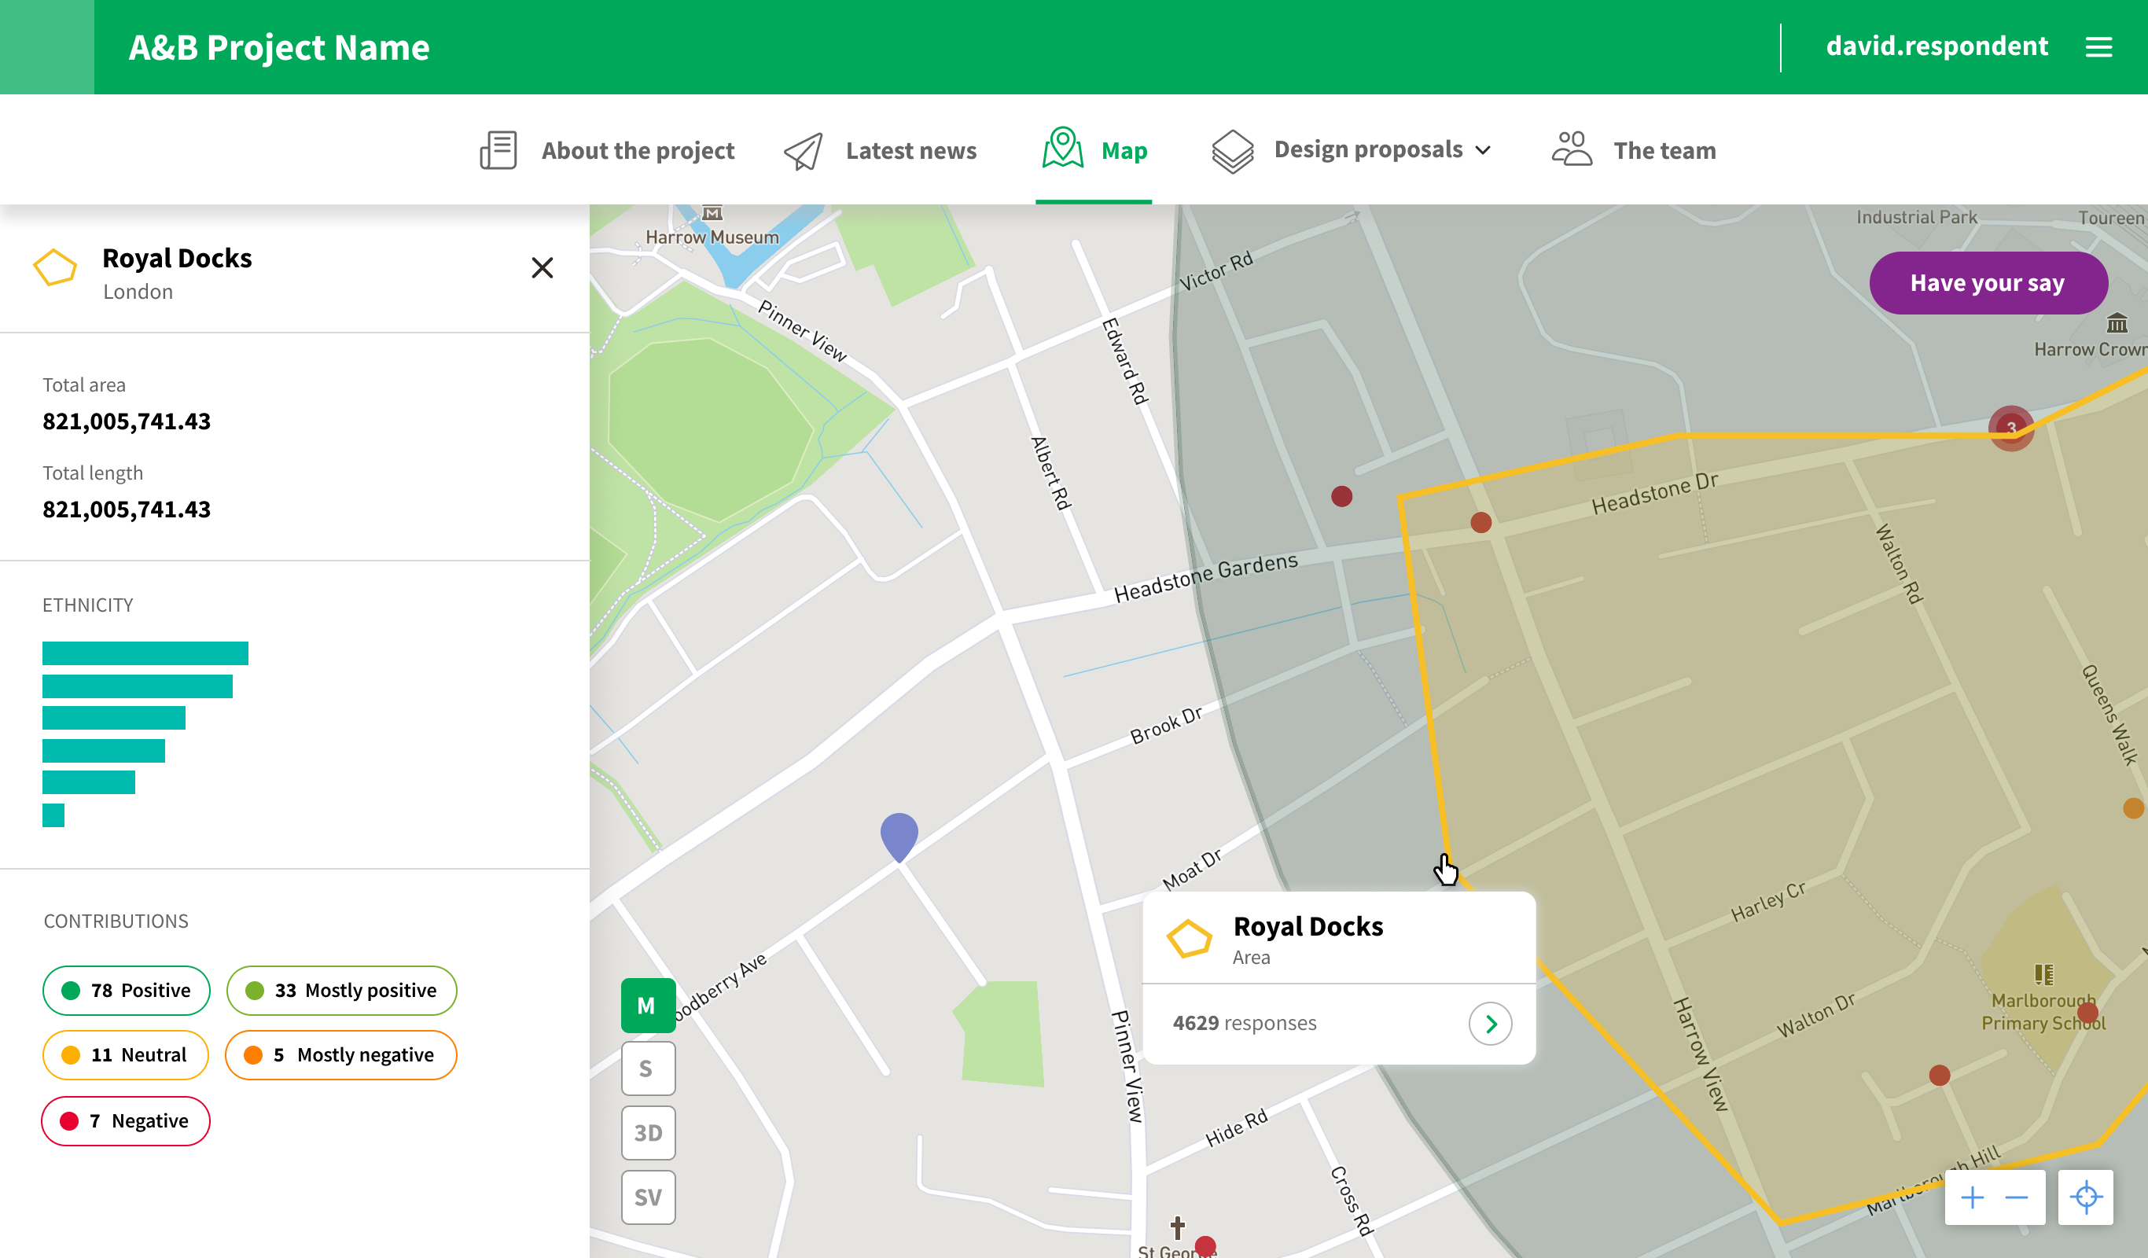
Task: Open Royal Docks responses via the chevron arrow
Action: pyautogui.click(x=1489, y=1023)
